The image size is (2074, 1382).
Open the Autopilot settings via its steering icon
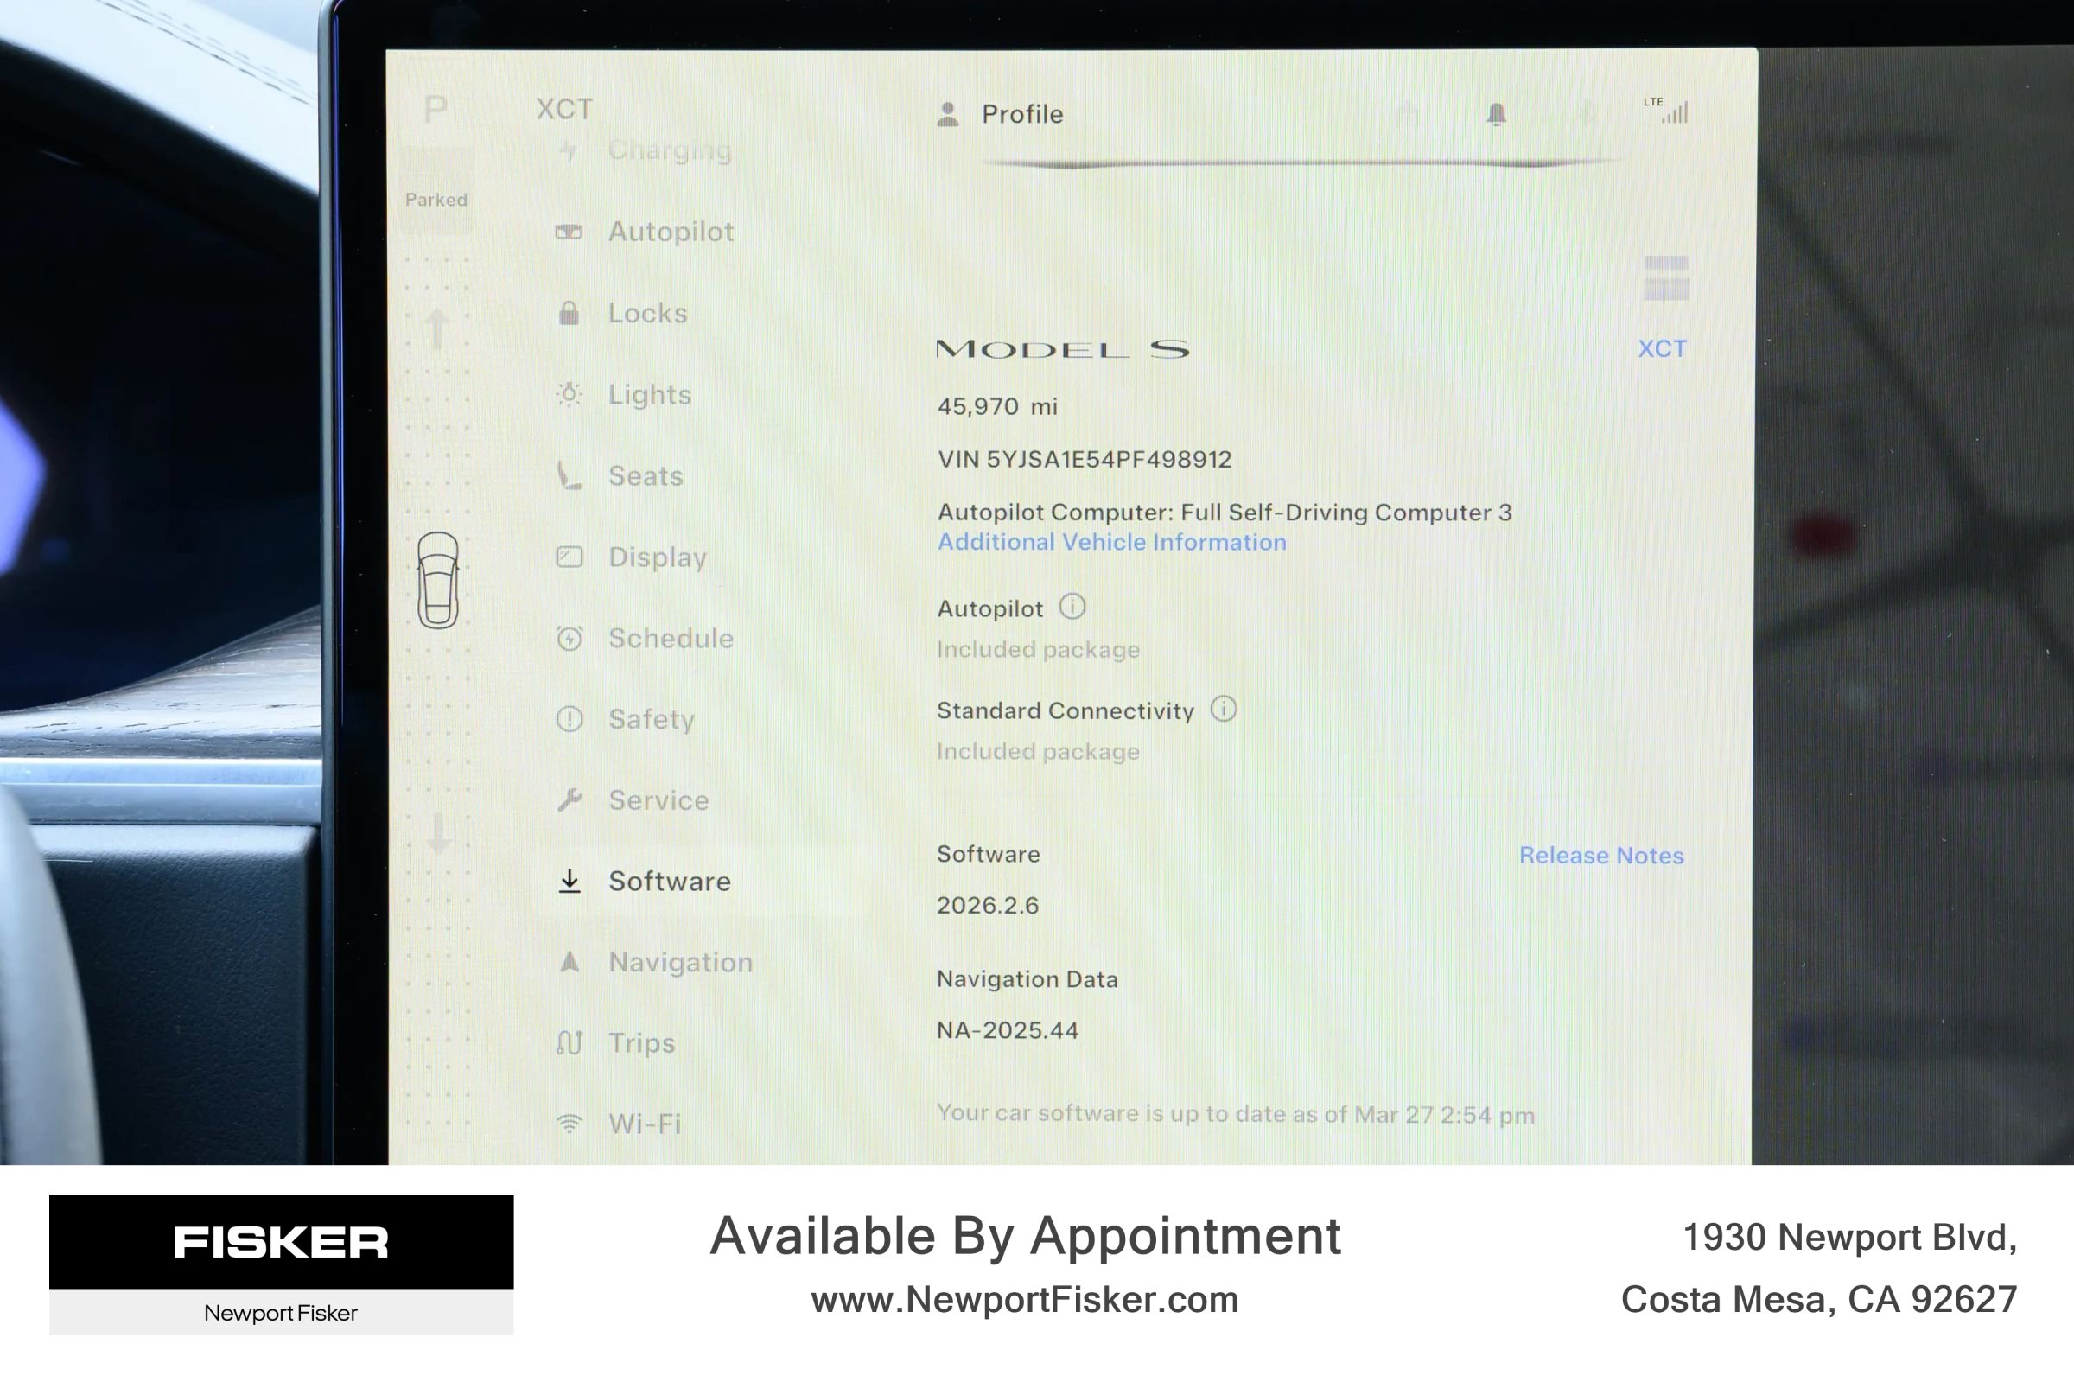569,232
